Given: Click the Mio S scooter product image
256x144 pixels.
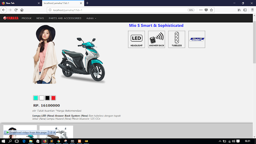Looking at the screenshot, I should tap(69, 54).
